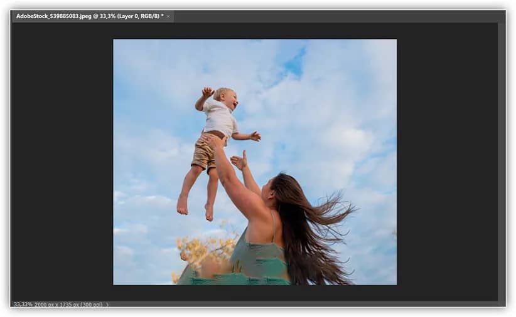The image size is (516, 317).
Task: Click the woman's green dress
Action: click(x=257, y=266)
